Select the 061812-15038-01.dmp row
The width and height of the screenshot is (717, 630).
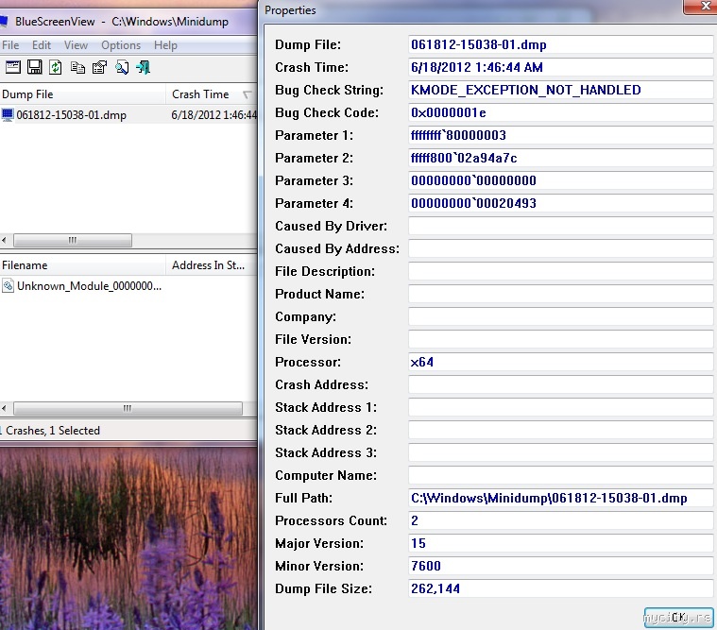click(128, 114)
